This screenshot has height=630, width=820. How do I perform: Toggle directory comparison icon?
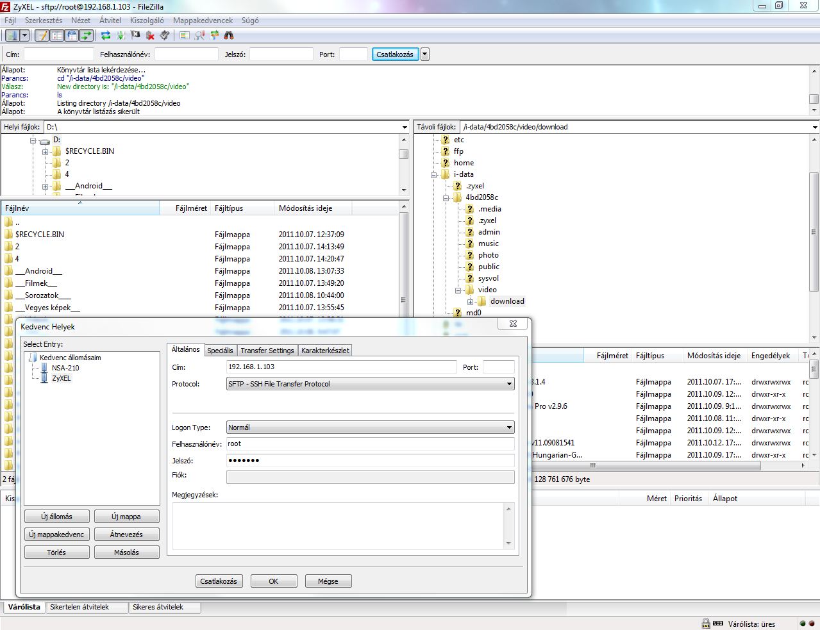(199, 36)
